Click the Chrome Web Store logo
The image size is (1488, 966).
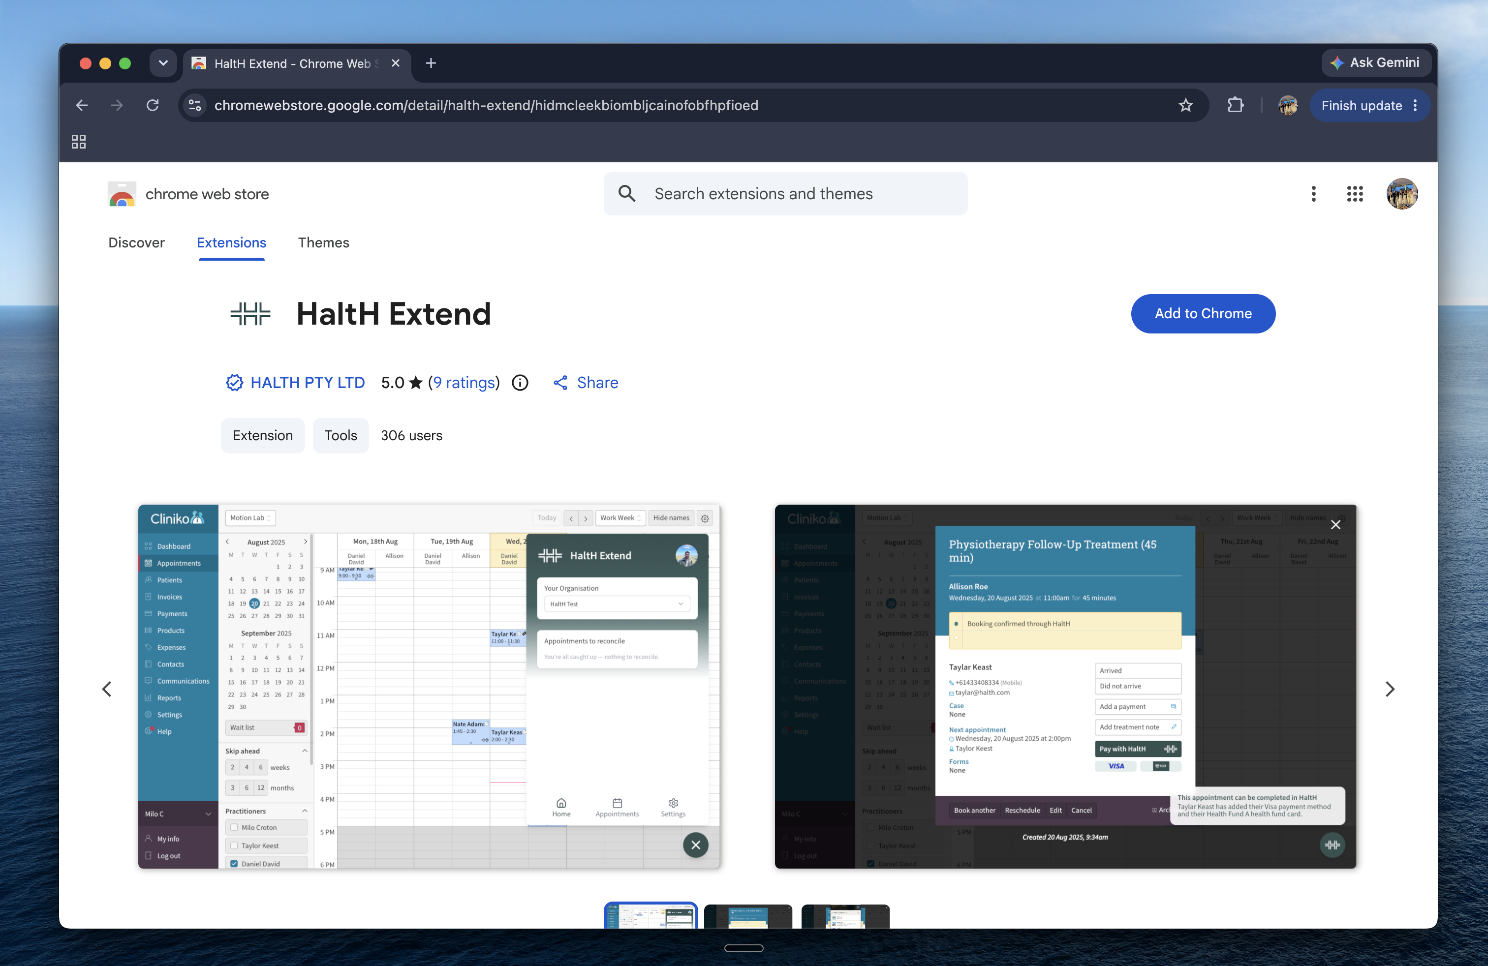pos(122,194)
